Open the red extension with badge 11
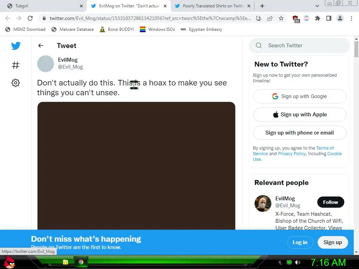 pyautogui.click(x=296, y=19)
